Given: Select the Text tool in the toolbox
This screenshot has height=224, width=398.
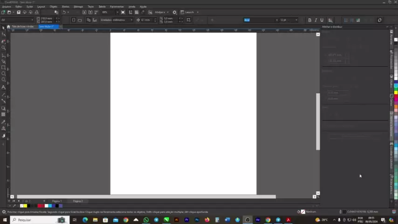Looking at the screenshot, I should 4,87.
